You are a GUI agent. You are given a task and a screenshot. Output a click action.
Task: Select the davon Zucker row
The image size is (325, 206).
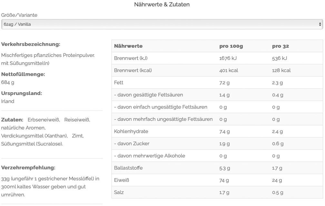coord(217,144)
